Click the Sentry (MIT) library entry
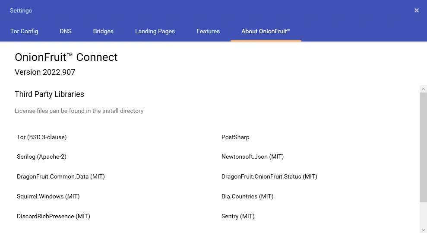Viewport: 427px width, 233px height. tap(238, 216)
